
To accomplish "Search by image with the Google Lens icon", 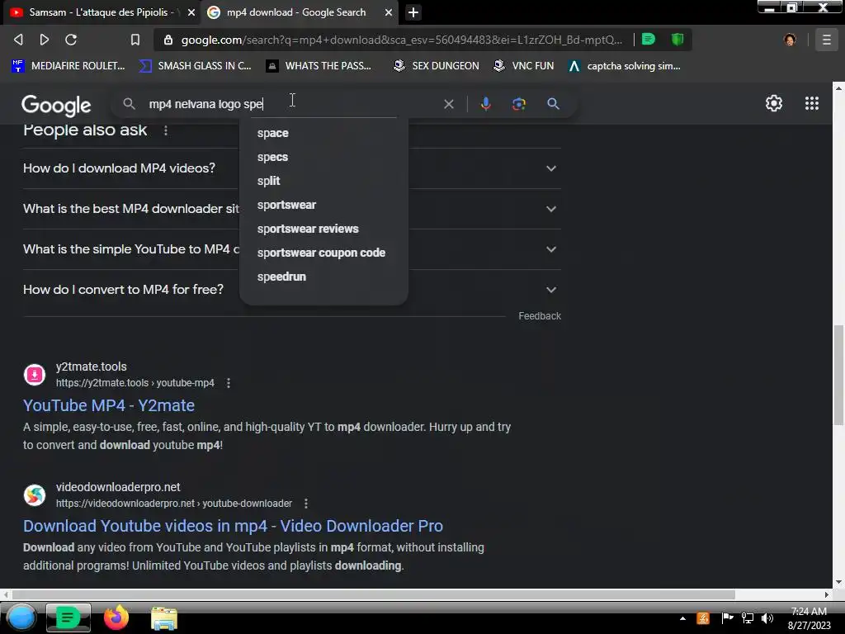I will (518, 103).
